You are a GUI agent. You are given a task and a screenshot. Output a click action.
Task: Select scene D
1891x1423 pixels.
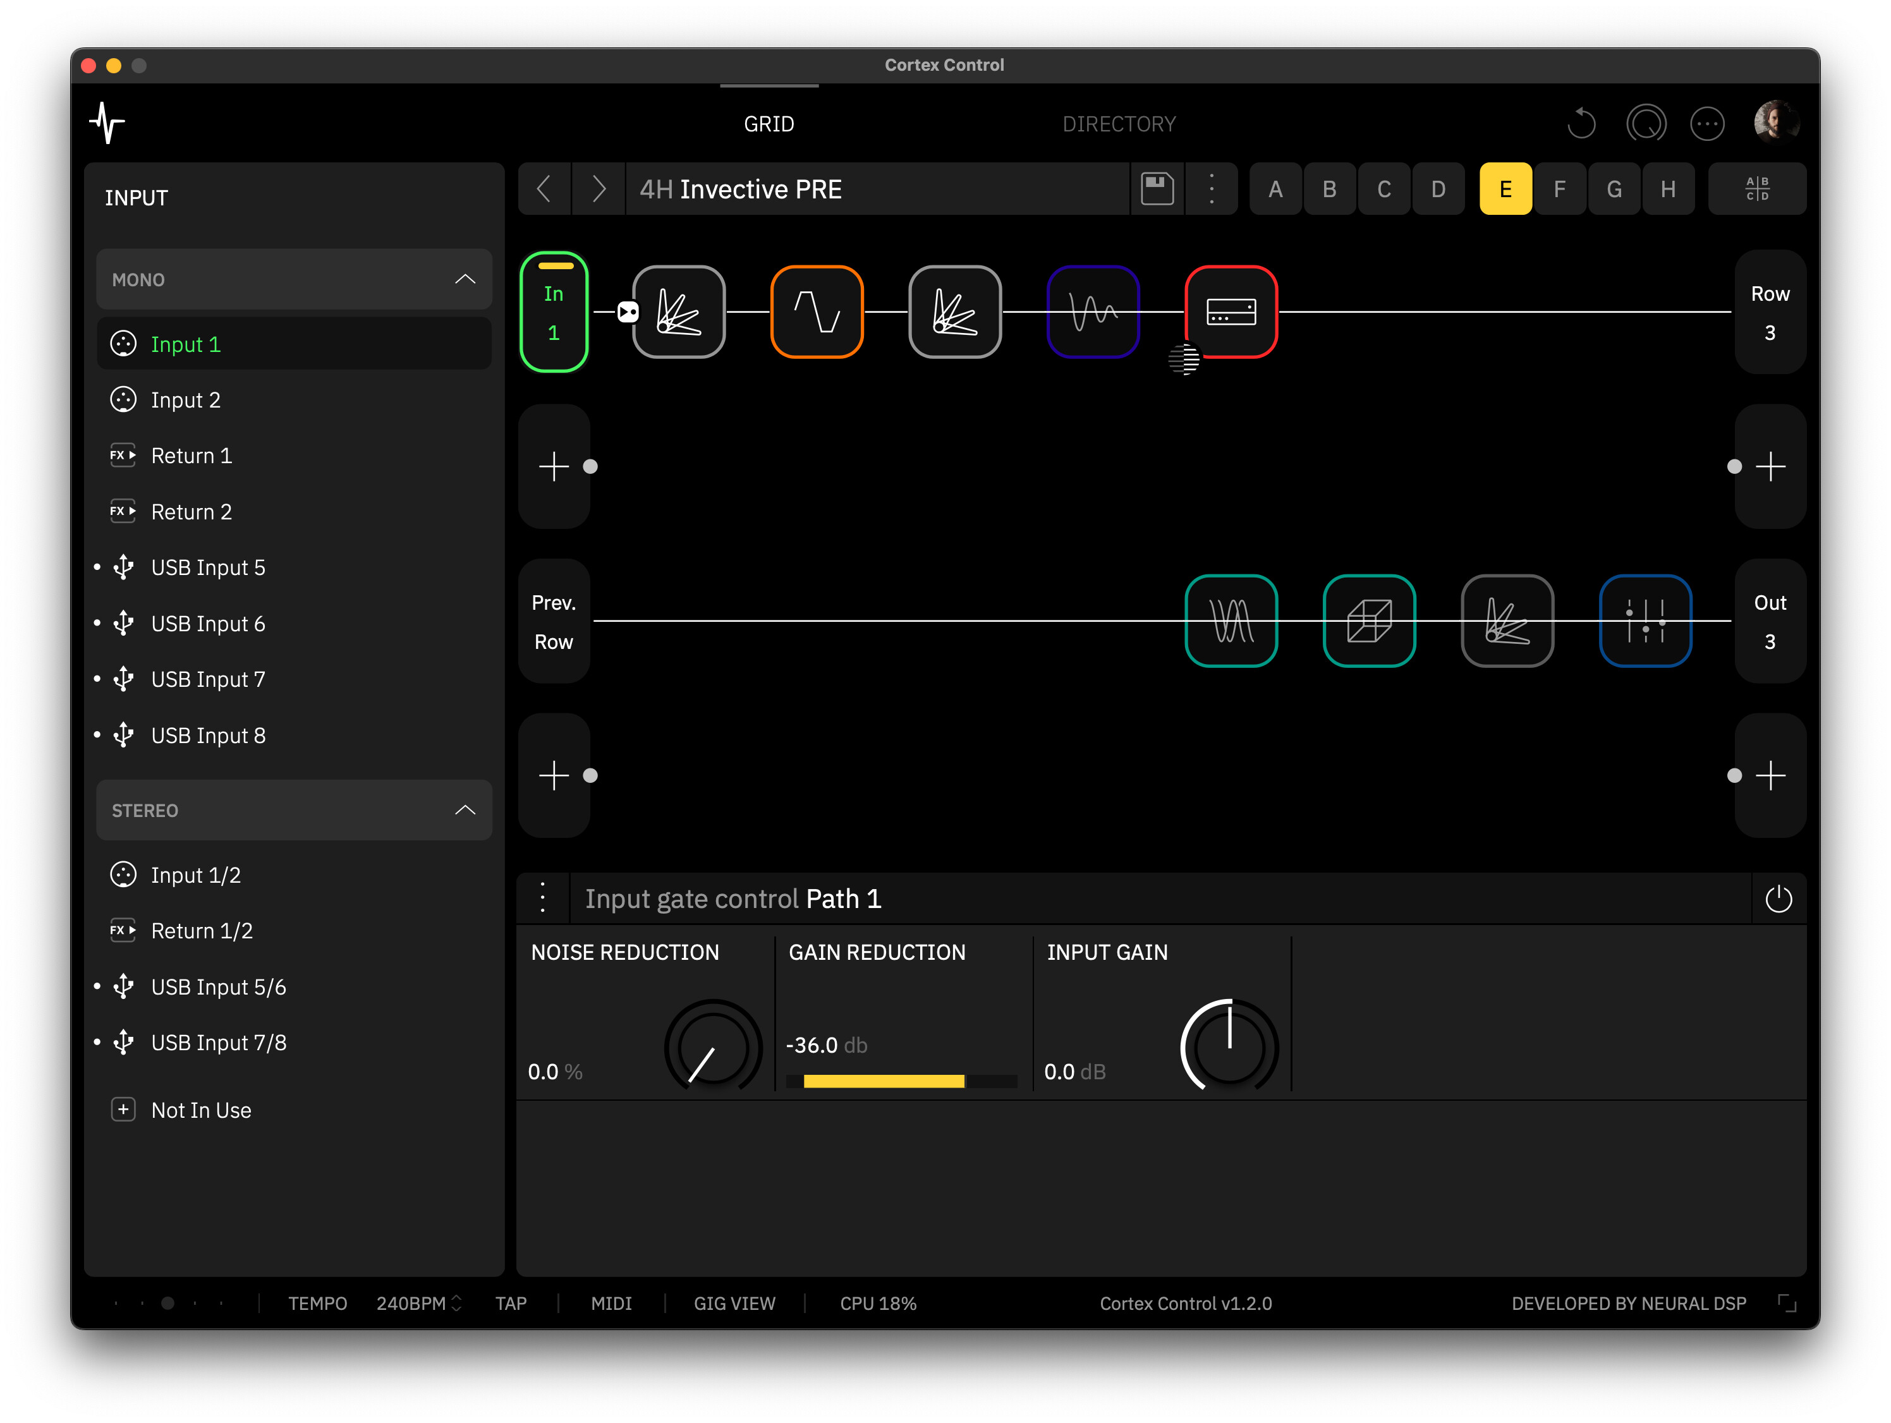click(1438, 188)
